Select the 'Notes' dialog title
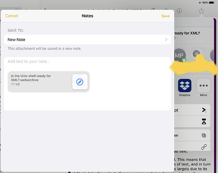The height and width of the screenshot is (173, 218). [x=88, y=16]
